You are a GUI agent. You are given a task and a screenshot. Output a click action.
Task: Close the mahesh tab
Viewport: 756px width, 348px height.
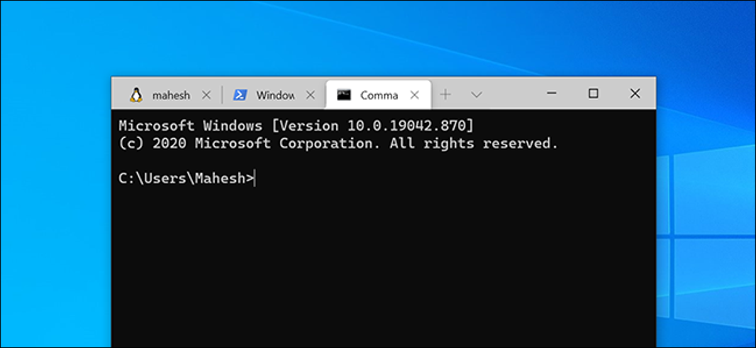(206, 95)
